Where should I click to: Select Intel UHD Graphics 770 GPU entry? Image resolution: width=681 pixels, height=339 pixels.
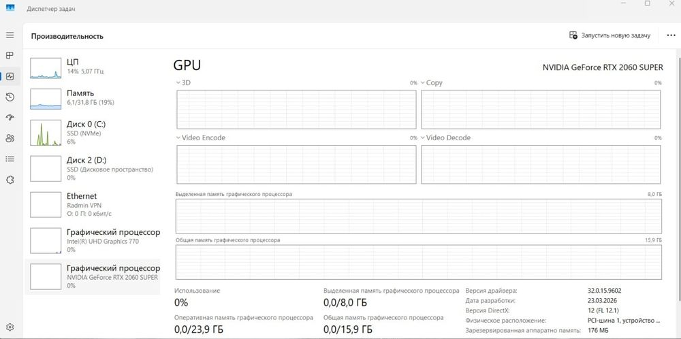point(93,240)
